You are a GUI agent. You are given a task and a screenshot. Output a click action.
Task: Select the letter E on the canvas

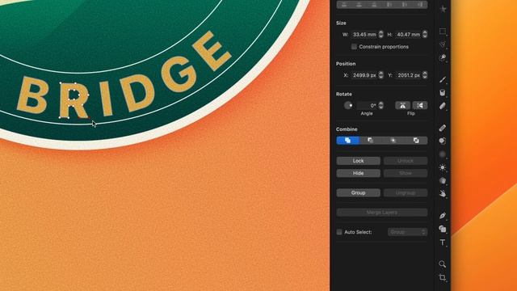[211, 50]
